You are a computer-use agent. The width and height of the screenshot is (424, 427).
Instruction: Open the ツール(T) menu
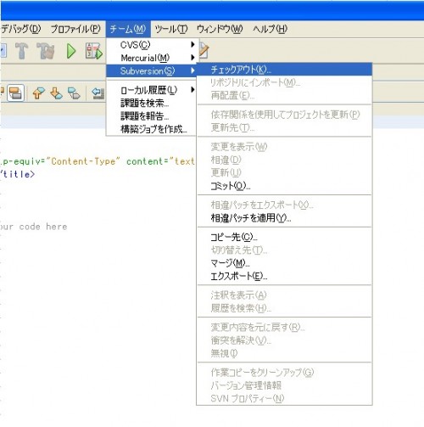pos(171,29)
